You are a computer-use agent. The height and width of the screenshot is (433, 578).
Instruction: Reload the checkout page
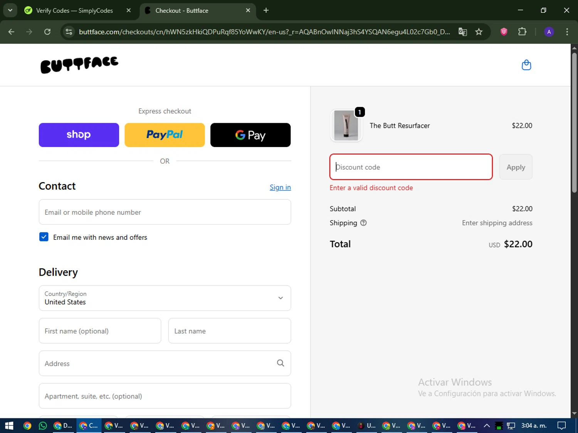coord(47,32)
